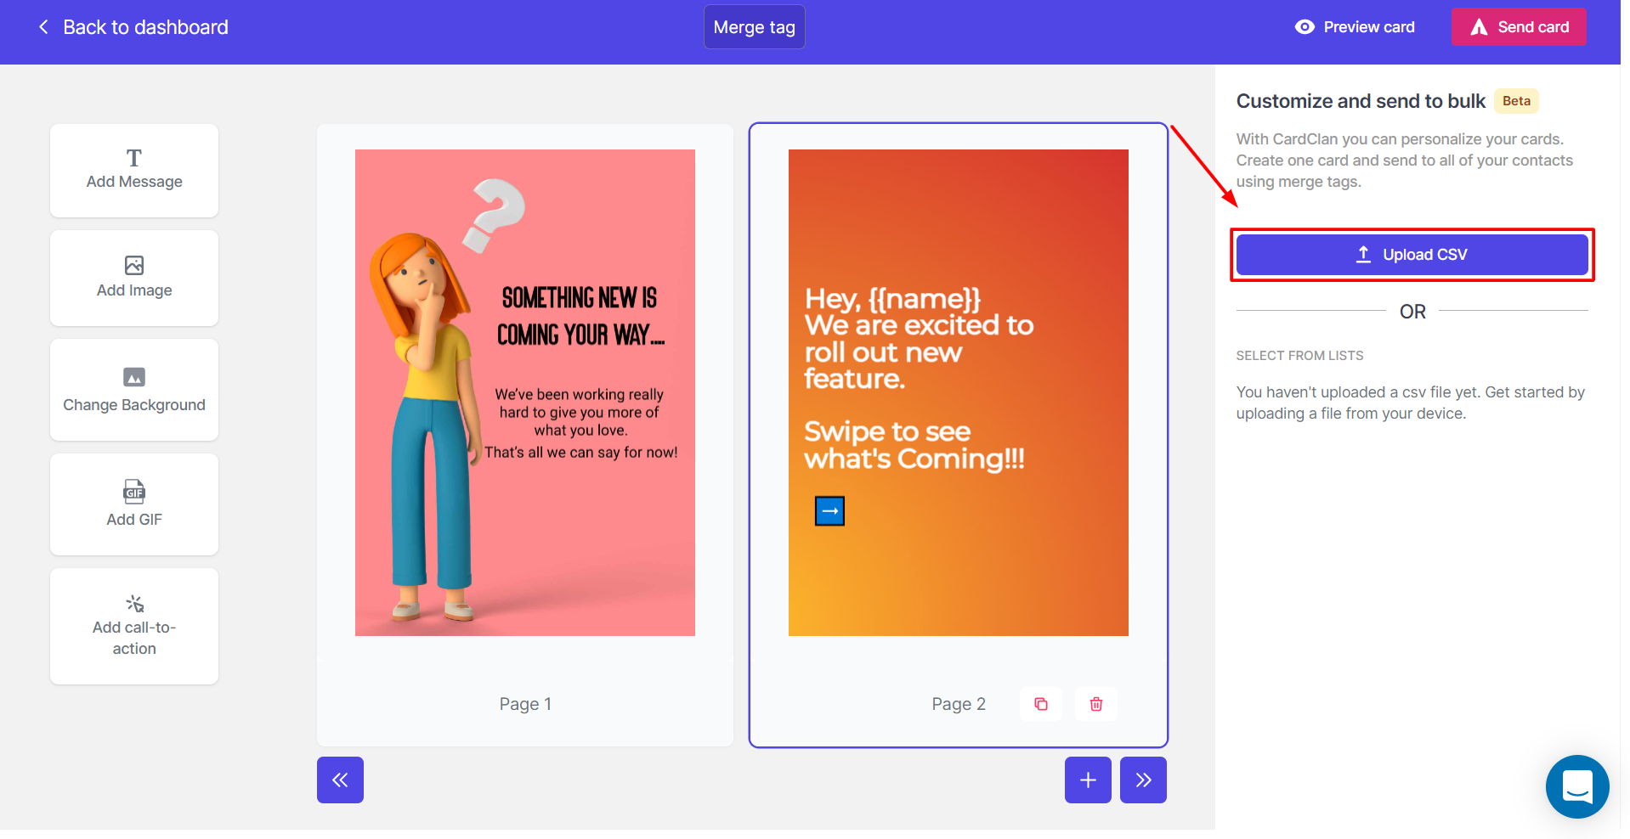Click the 'We've been working really hard' paragraph
Screen dimensions: 1630x839
tap(580, 412)
